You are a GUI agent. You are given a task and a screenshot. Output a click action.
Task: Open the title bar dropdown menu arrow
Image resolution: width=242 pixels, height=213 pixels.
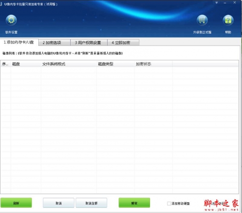[x=216, y=3]
